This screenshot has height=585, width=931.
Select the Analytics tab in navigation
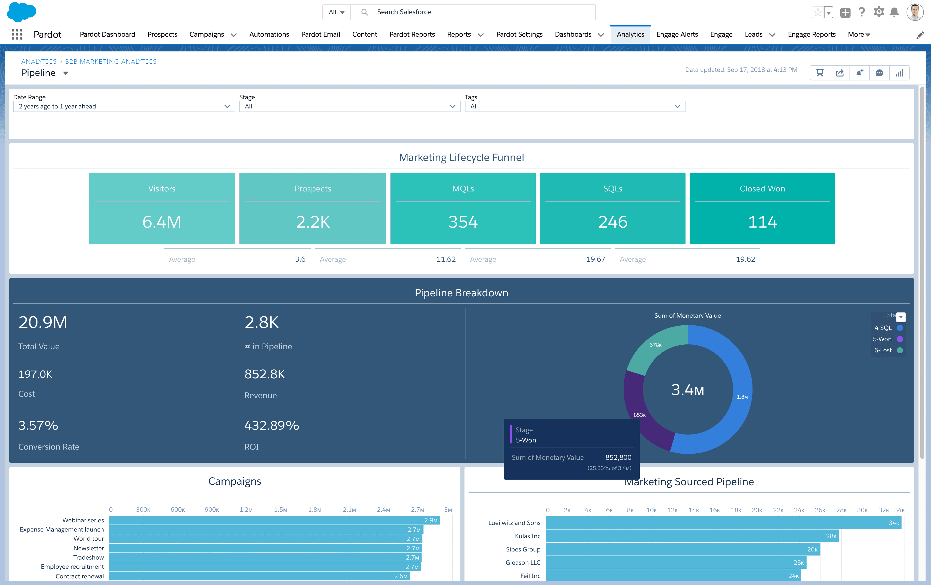630,34
